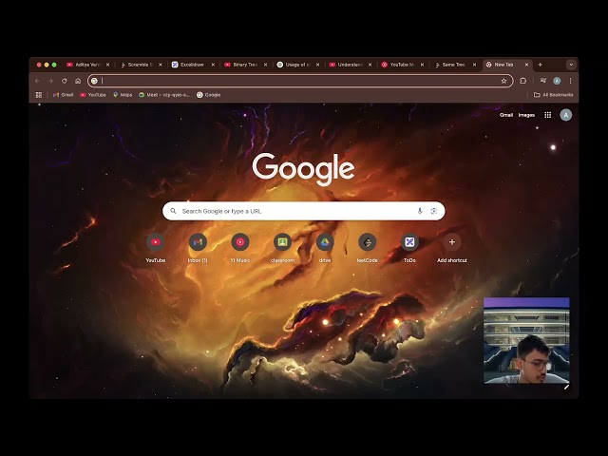608x456 pixels.
Task: Open Chrome profile avatar in toolbar
Action: (557, 81)
